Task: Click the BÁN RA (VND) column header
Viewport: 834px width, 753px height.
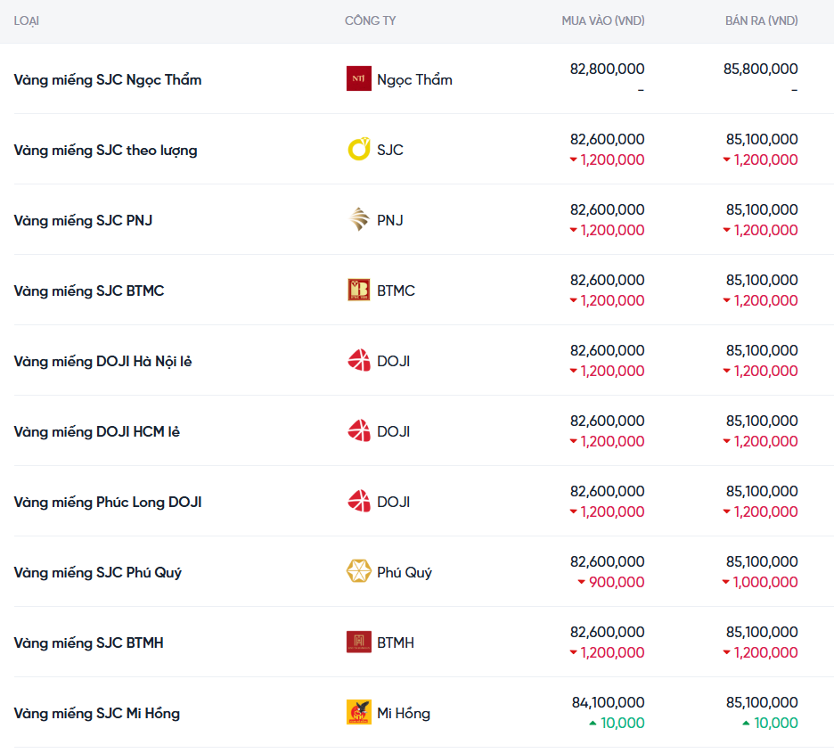Action: coord(762,20)
